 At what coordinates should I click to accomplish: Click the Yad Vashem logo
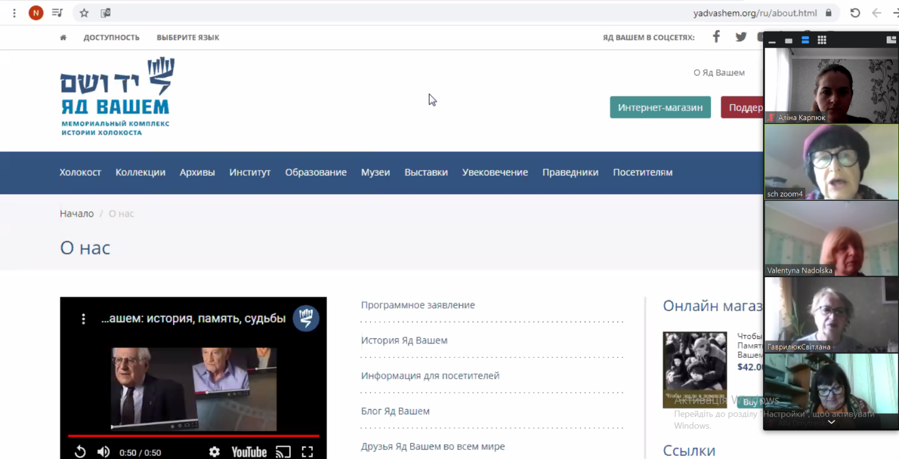tap(117, 96)
